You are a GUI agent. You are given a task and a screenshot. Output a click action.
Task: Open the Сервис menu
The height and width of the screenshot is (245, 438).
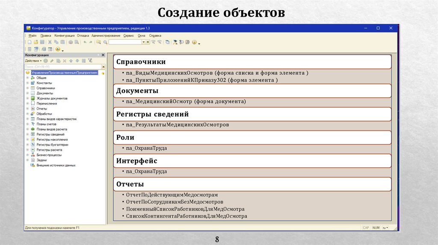[x=128, y=36]
